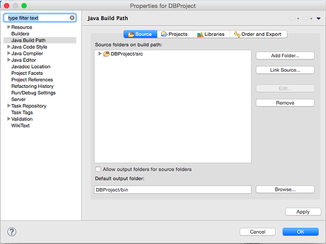Open the forward history dropdown arrow
326x244 pixels.
(x=311, y=19)
